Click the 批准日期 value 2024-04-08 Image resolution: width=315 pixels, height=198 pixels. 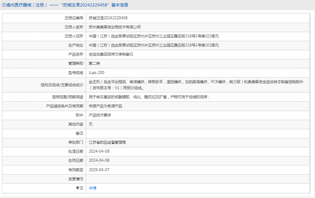point(99,152)
